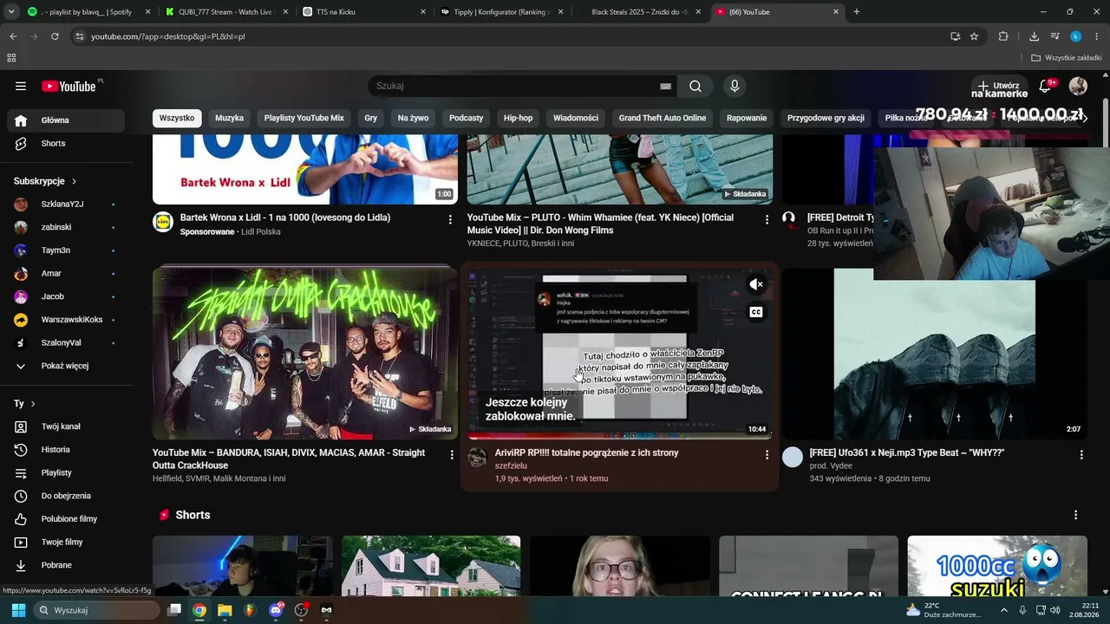The height and width of the screenshot is (624, 1110).
Task: Expand subscriptions with Pokaż więcej
Action: point(66,366)
